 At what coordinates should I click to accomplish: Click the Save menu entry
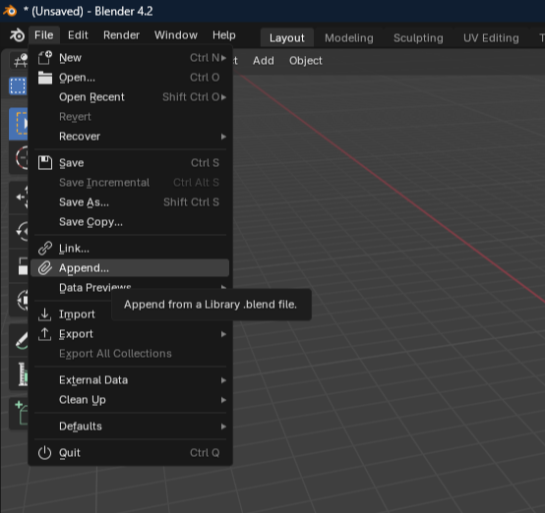[x=130, y=162]
